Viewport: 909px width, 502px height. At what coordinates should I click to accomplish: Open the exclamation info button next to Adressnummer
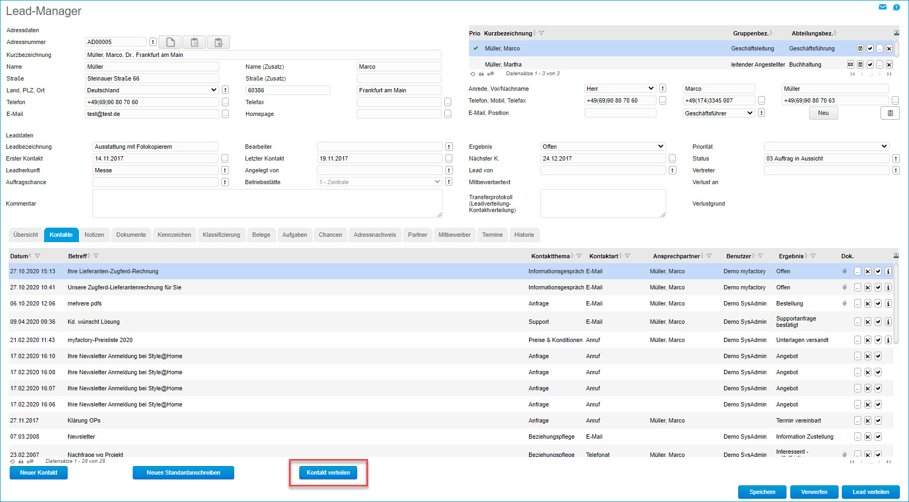(x=153, y=42)
